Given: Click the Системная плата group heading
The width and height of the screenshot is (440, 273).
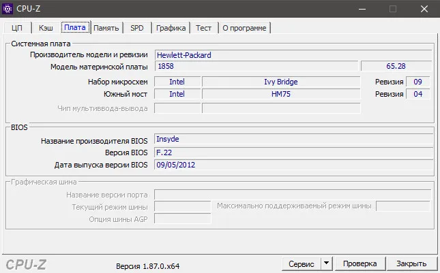Looking at the screenshot, I should pyautogui.click(x=41, y=44).
